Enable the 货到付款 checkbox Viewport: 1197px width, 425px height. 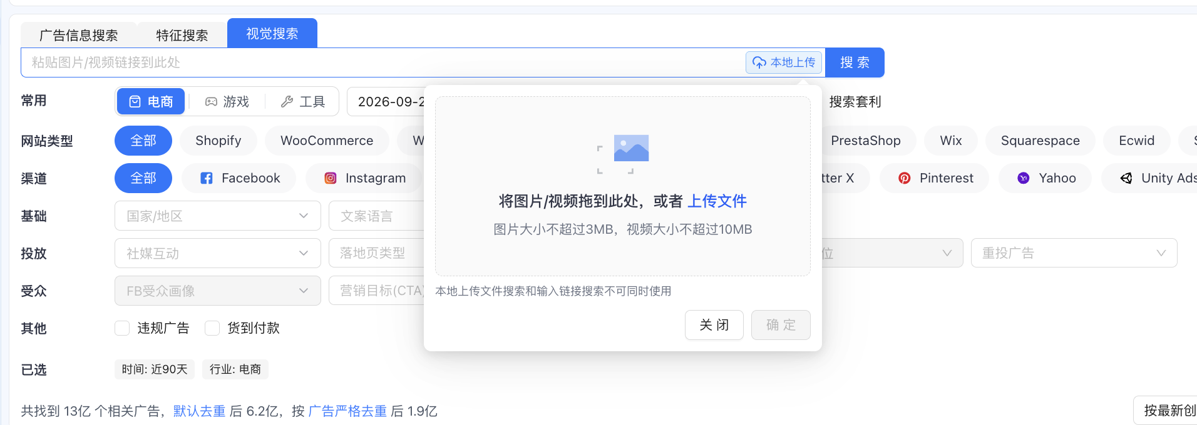[212, 328]
